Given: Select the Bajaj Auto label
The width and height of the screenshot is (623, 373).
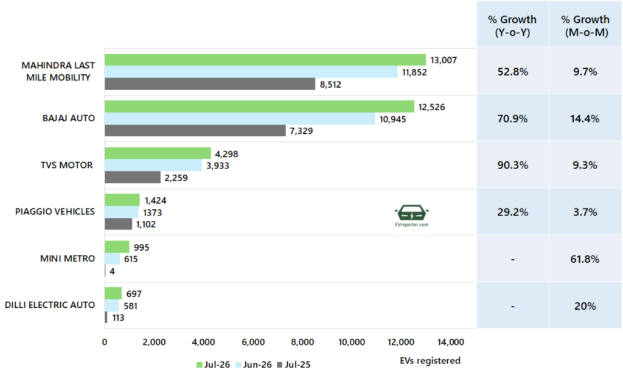Looking at the screenshot, I should click(x=69, y=118).
